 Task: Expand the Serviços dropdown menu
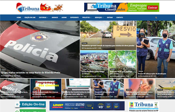[x=99, y=18]
